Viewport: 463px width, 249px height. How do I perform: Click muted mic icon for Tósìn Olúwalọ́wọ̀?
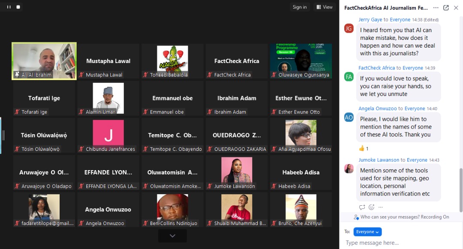pos(17,149)
